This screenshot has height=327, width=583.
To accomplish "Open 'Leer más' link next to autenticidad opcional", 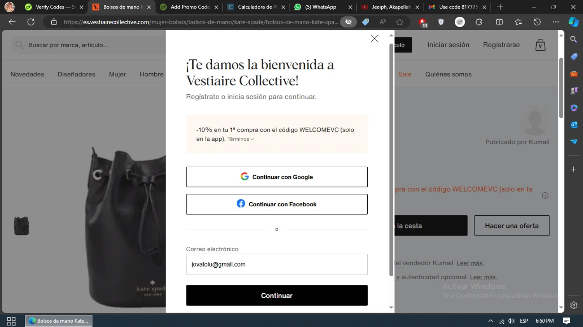I will coord(484,277).
